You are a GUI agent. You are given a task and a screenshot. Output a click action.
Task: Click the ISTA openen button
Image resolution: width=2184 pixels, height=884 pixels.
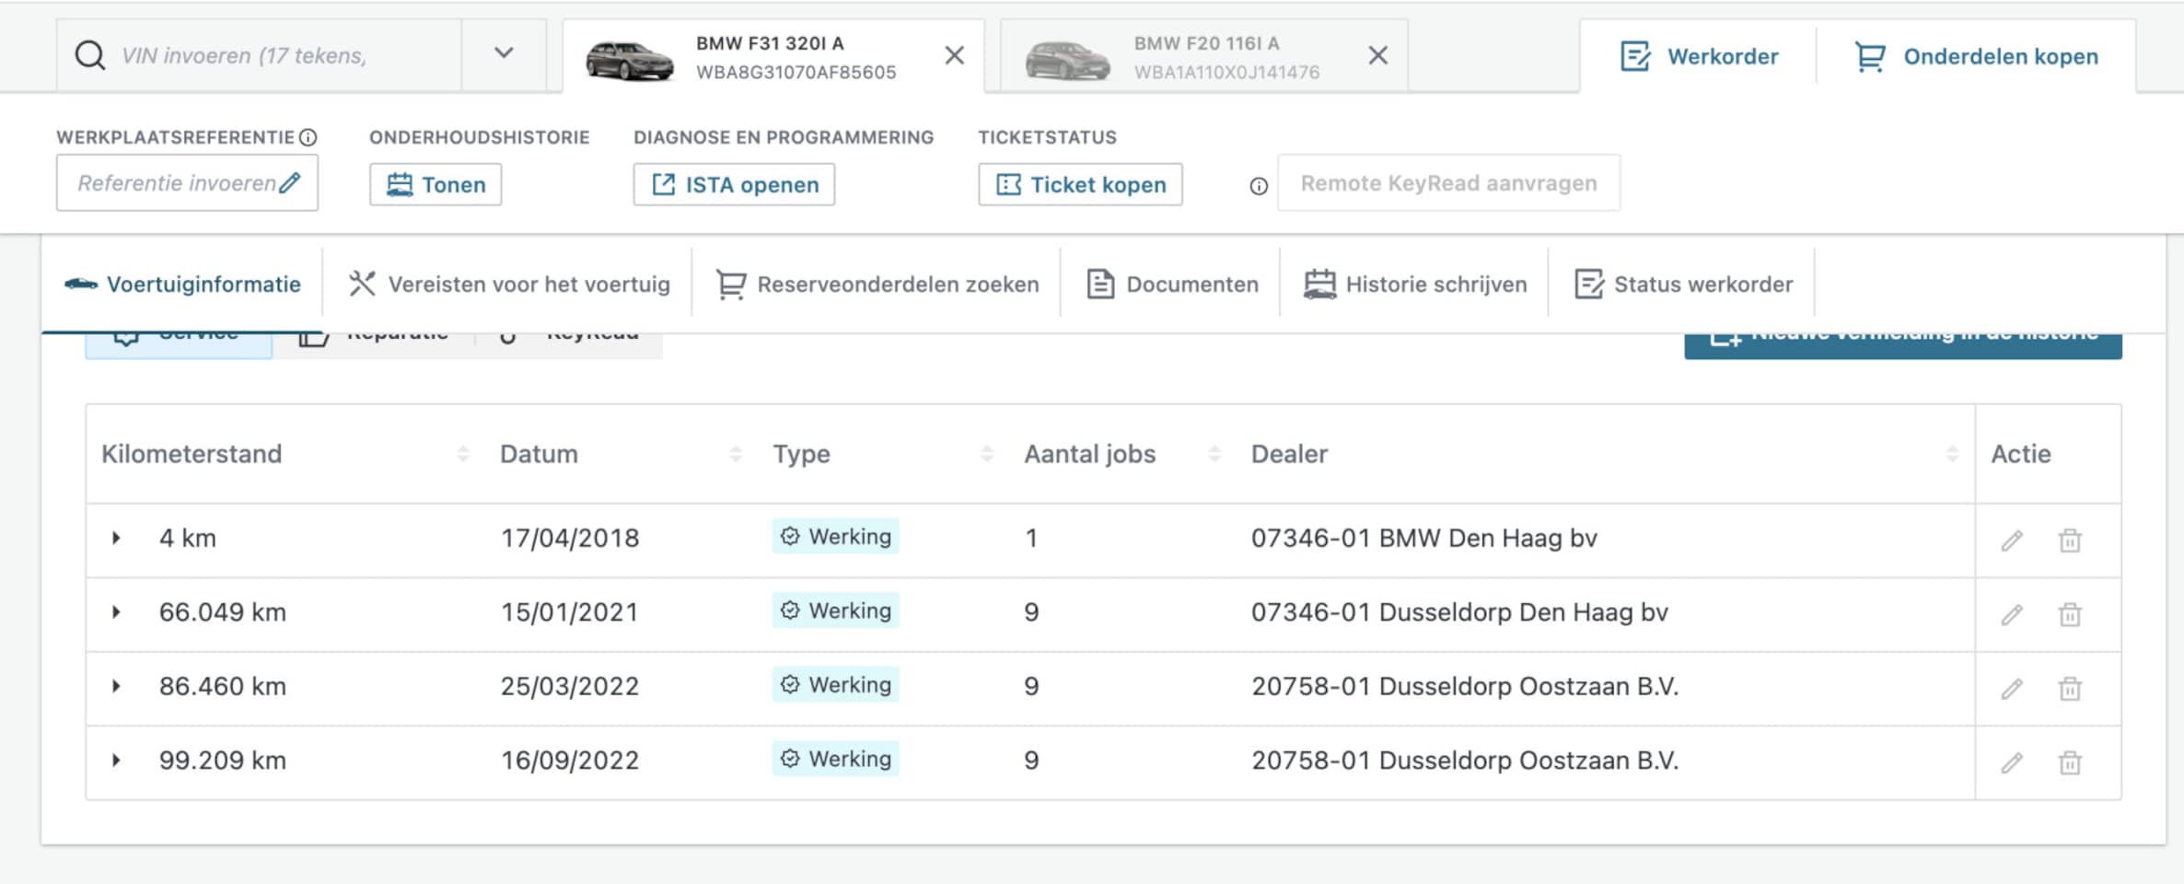(x=734, y=185)
